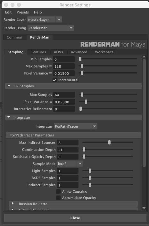Uncheck the Incremental checkbox
The height and width of the screenshot is (226, 149).
pos(55,80)
